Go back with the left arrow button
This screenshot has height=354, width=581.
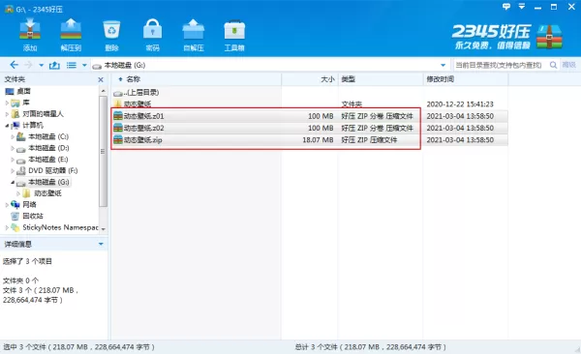(x=14, y=65)
